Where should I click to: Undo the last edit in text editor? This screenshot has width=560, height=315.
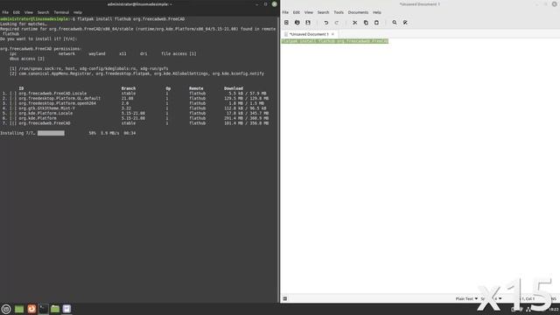326,23
